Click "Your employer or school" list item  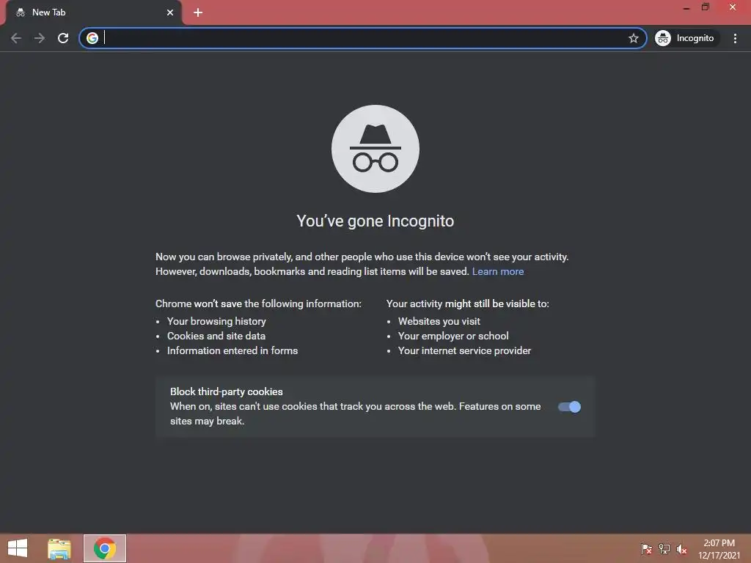(453, 336)
